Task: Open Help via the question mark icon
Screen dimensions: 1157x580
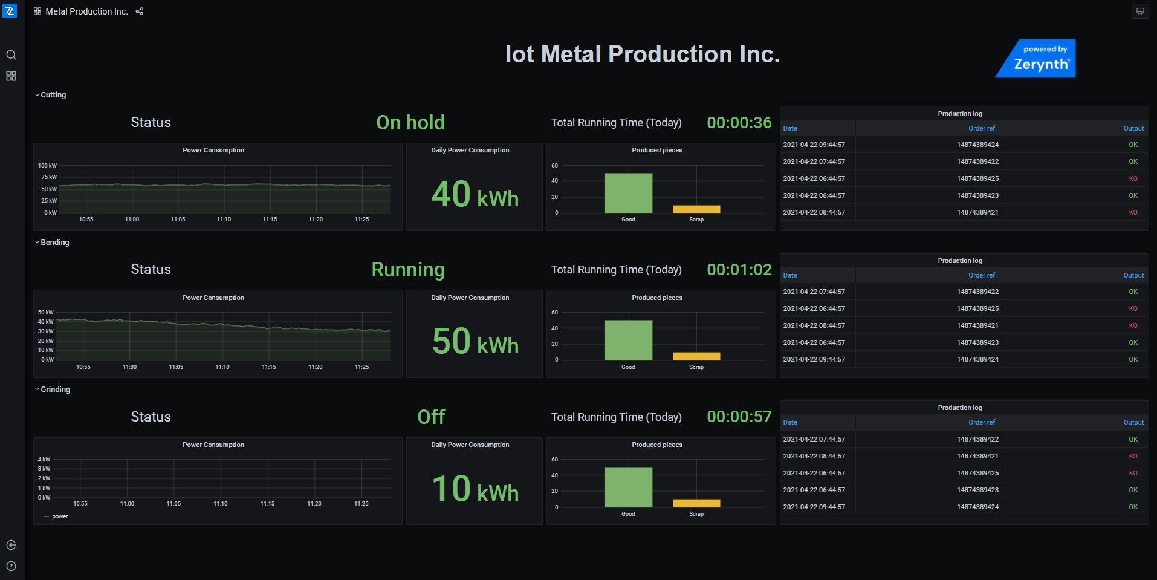Action: click(x=11, y=566)
